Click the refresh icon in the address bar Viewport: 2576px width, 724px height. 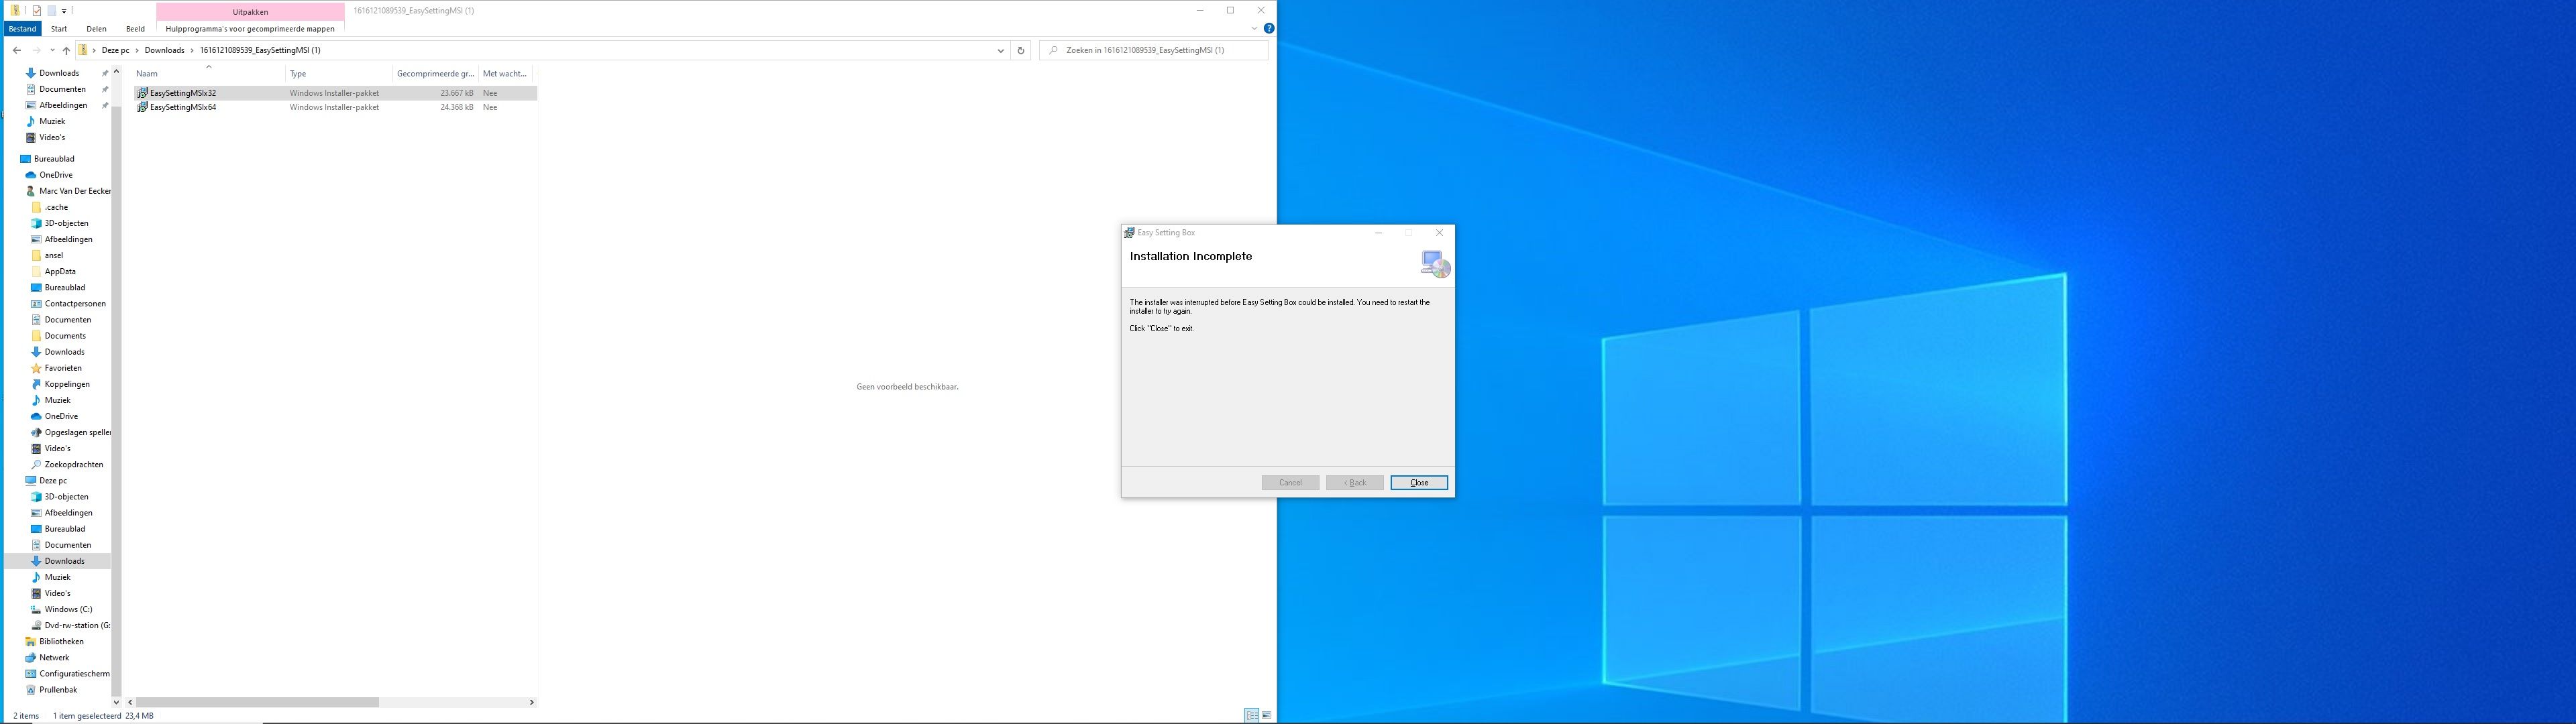(1019, 49)
